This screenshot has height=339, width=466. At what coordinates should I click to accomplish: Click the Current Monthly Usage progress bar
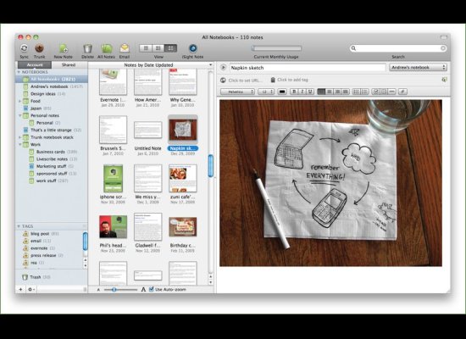tap(276, 48)
